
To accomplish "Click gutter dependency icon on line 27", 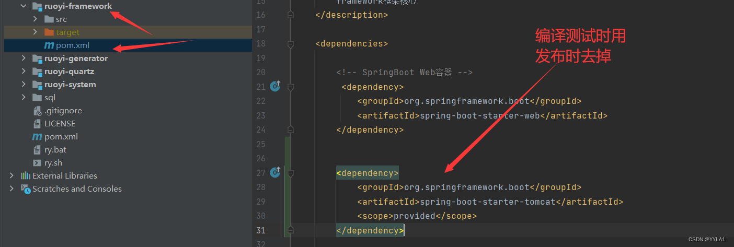I will point(276,172).
